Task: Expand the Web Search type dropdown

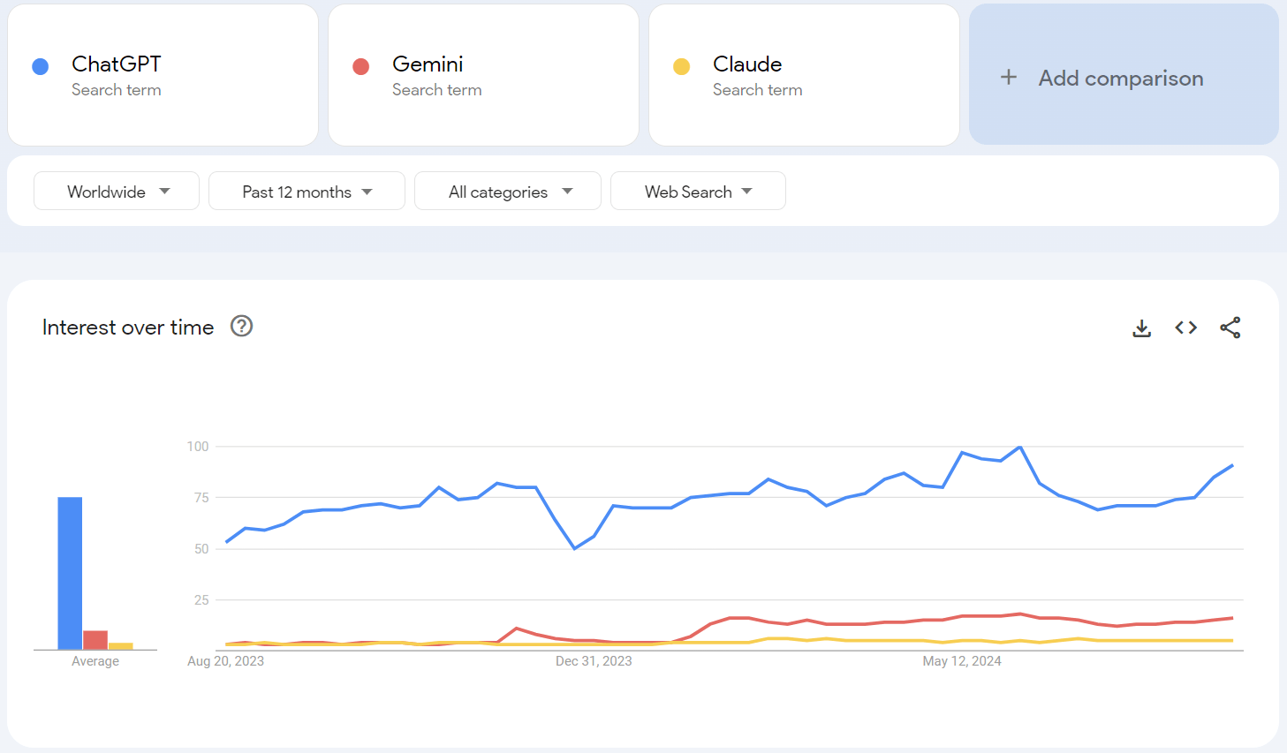Action: [x=698, y=192]
